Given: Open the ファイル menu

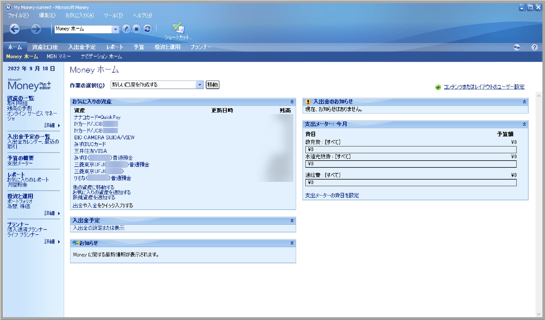Looking at the screenshot, I should coord(18,15).
